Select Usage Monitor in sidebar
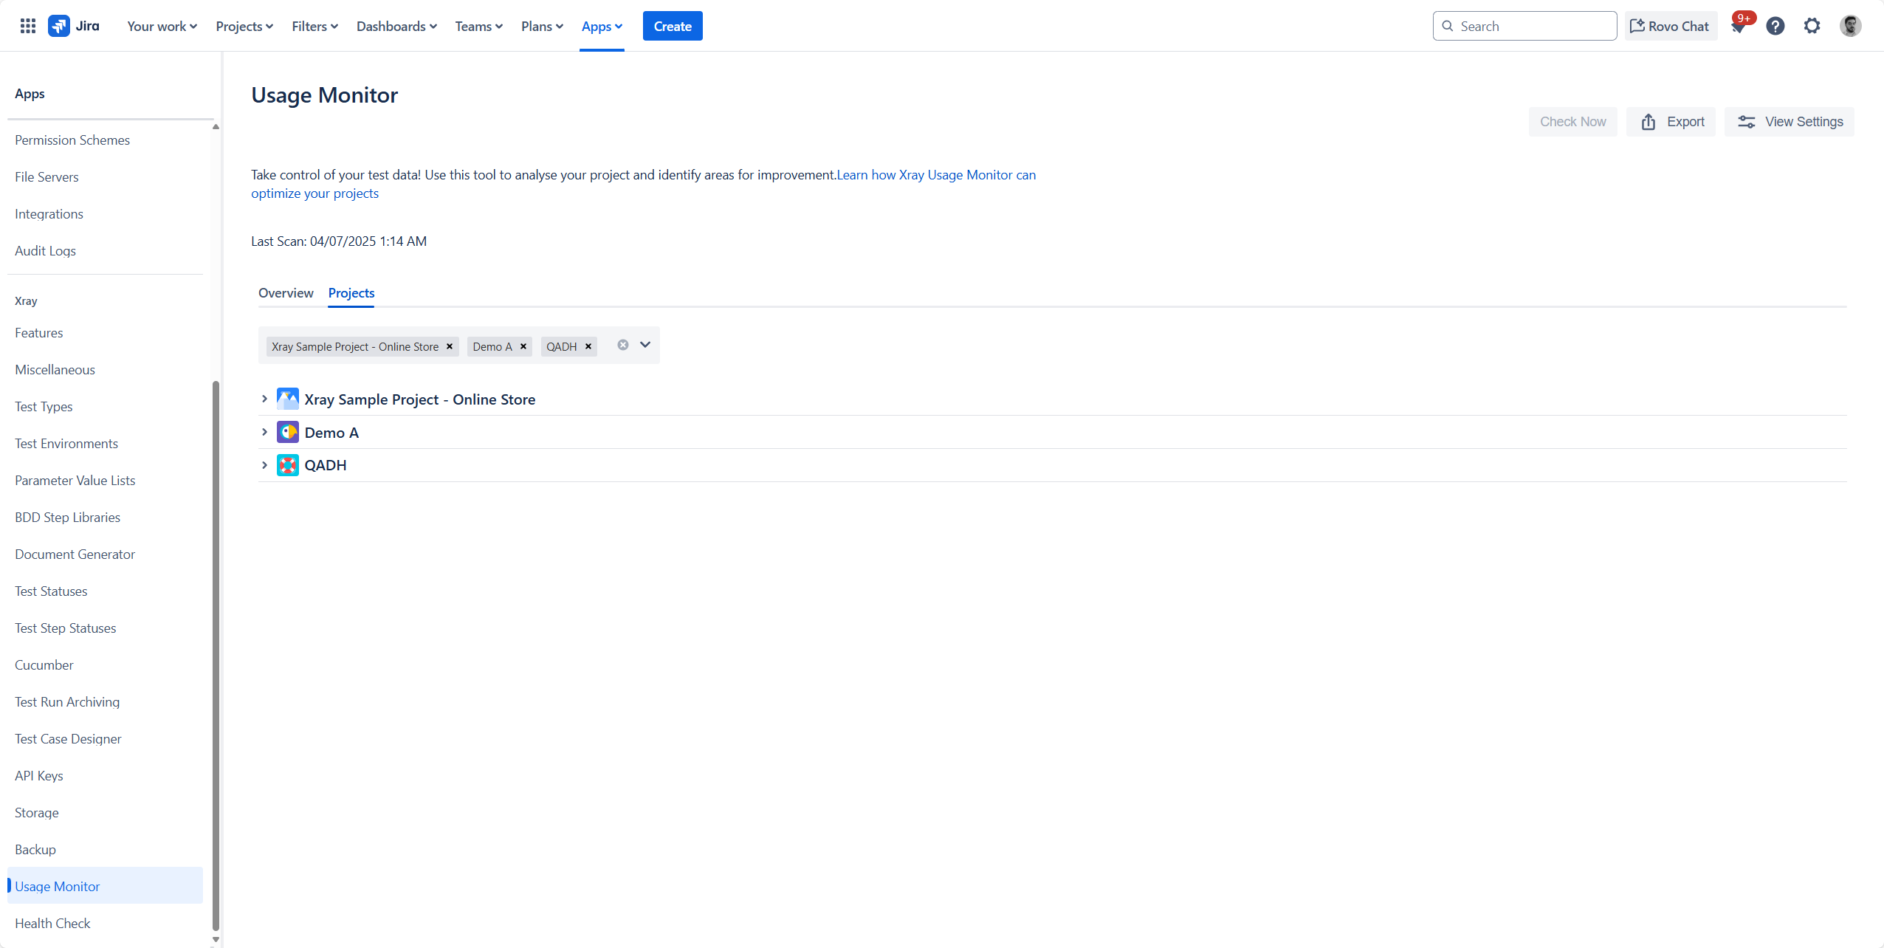The height and width of the screenshot is (948, 1884). pyautogui.click(x=105, y=886)
